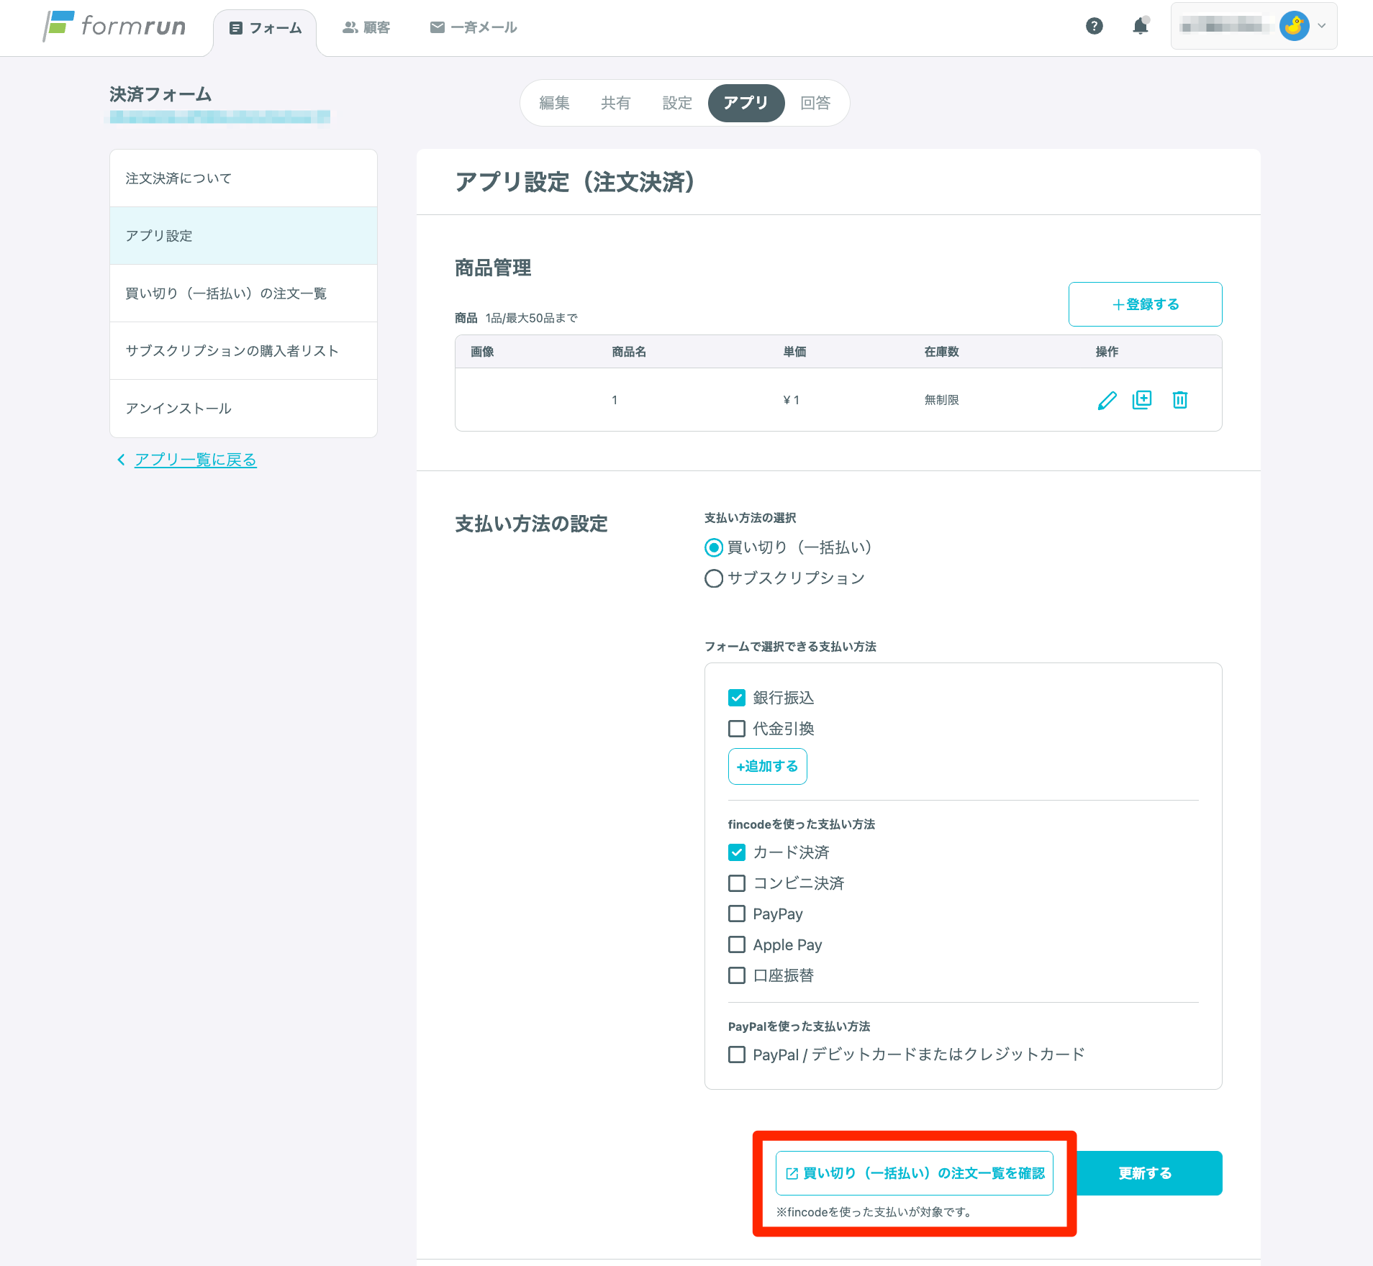The height and width of the screenshot is (1266, 1373).
Task: Open notifications bell icon
Action: coord(1140,27)
